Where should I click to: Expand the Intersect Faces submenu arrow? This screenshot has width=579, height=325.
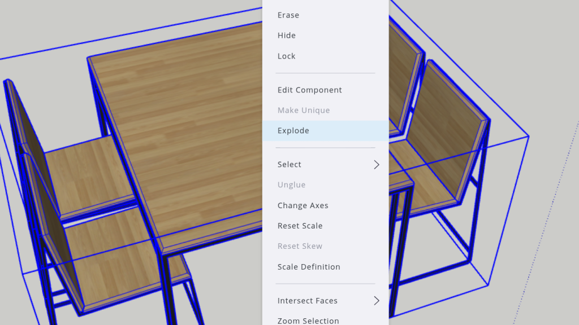click(x=377, y=301)
